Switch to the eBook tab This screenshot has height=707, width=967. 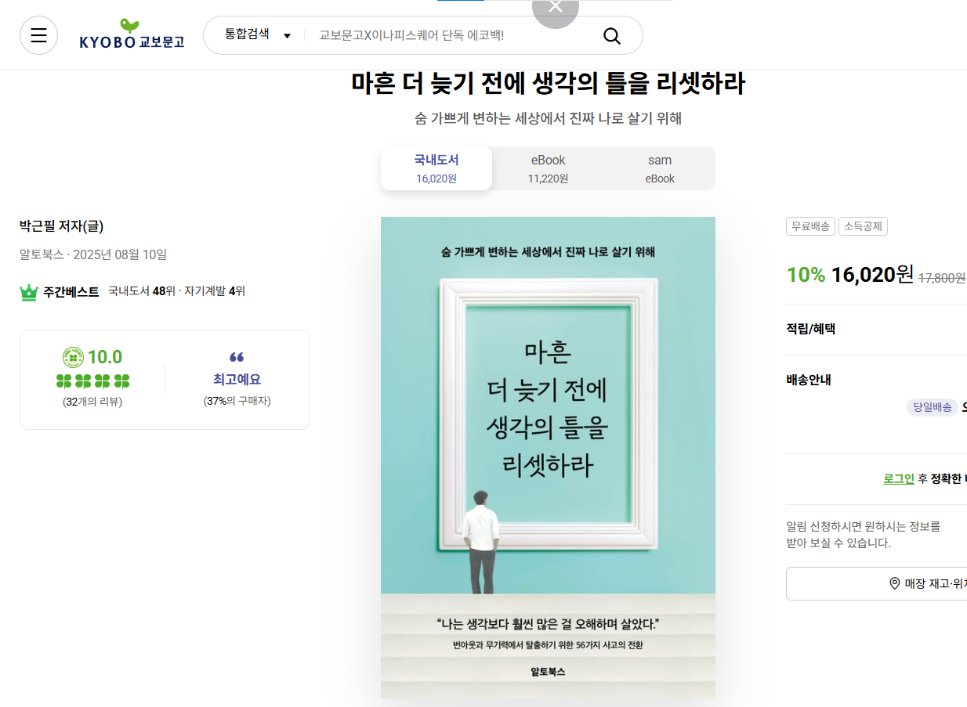point(548,168)
